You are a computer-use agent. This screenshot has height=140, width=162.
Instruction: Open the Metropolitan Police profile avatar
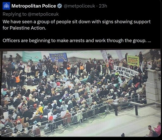(x=6, y=6)
